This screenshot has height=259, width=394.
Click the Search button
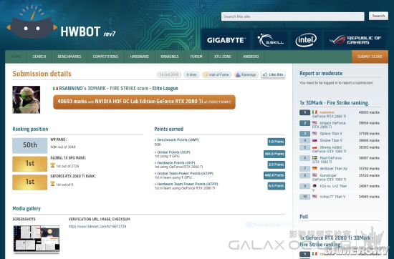[x=378, y=16]
